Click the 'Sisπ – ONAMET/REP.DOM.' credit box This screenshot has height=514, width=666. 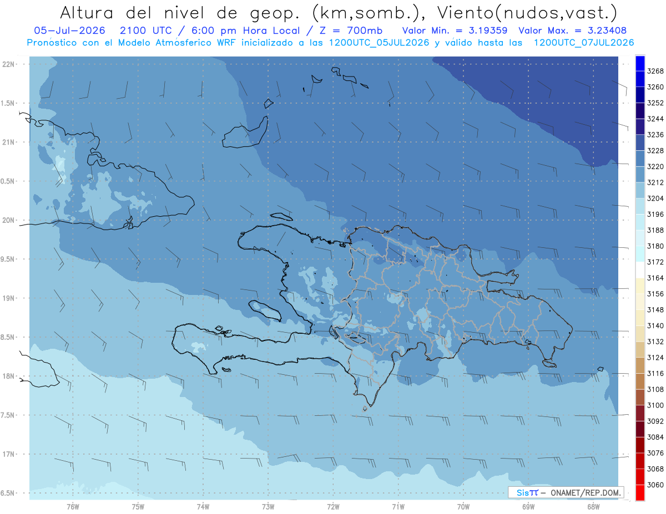pos(566,492)
